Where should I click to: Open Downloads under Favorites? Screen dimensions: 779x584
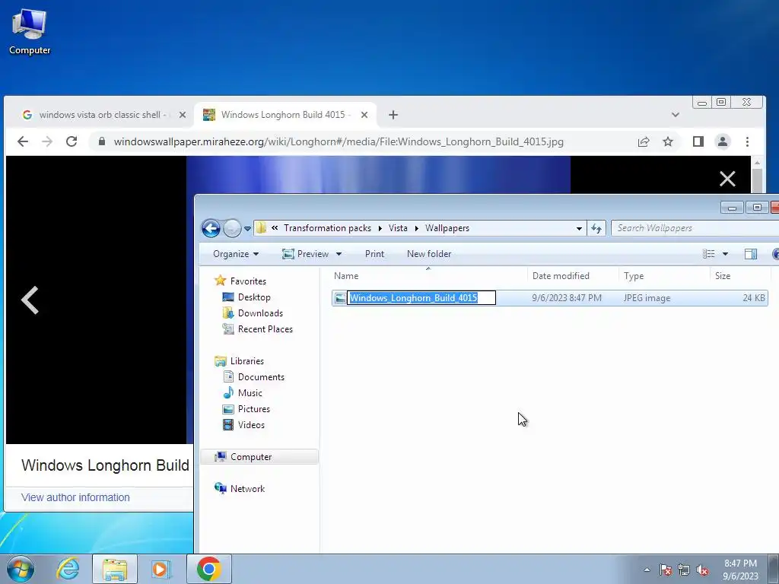[x=253, y=313]
